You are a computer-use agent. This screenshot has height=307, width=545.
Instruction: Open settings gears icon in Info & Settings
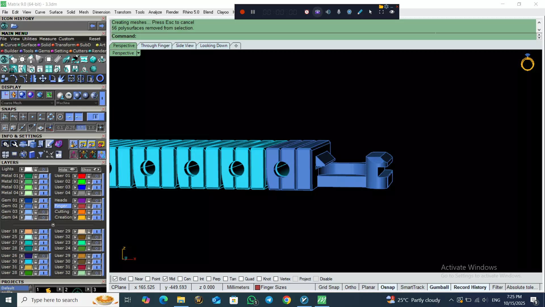click(5, 144)
